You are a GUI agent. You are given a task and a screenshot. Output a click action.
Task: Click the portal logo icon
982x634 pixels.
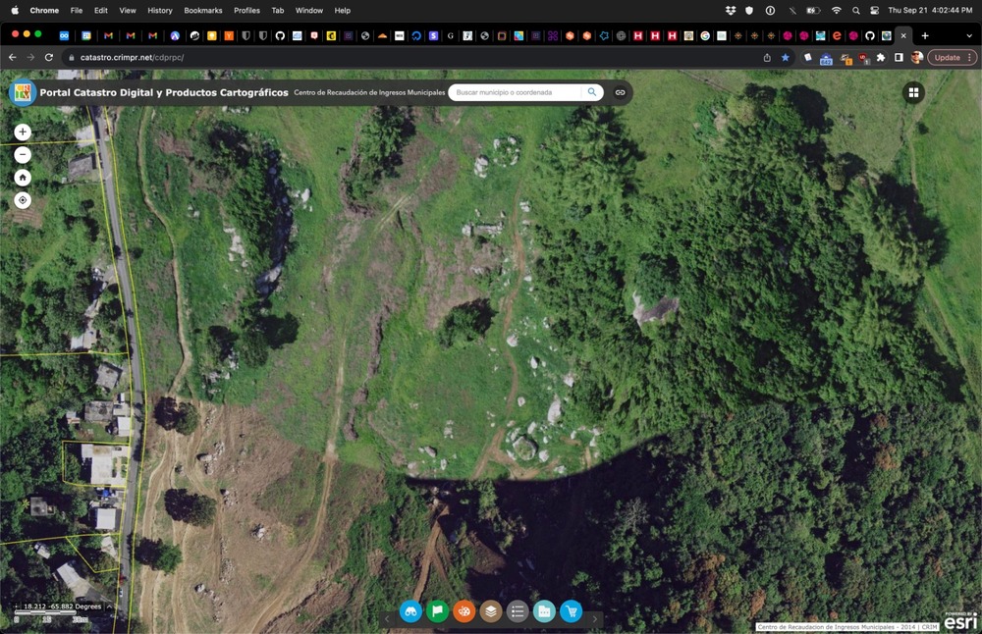(23, 92)
